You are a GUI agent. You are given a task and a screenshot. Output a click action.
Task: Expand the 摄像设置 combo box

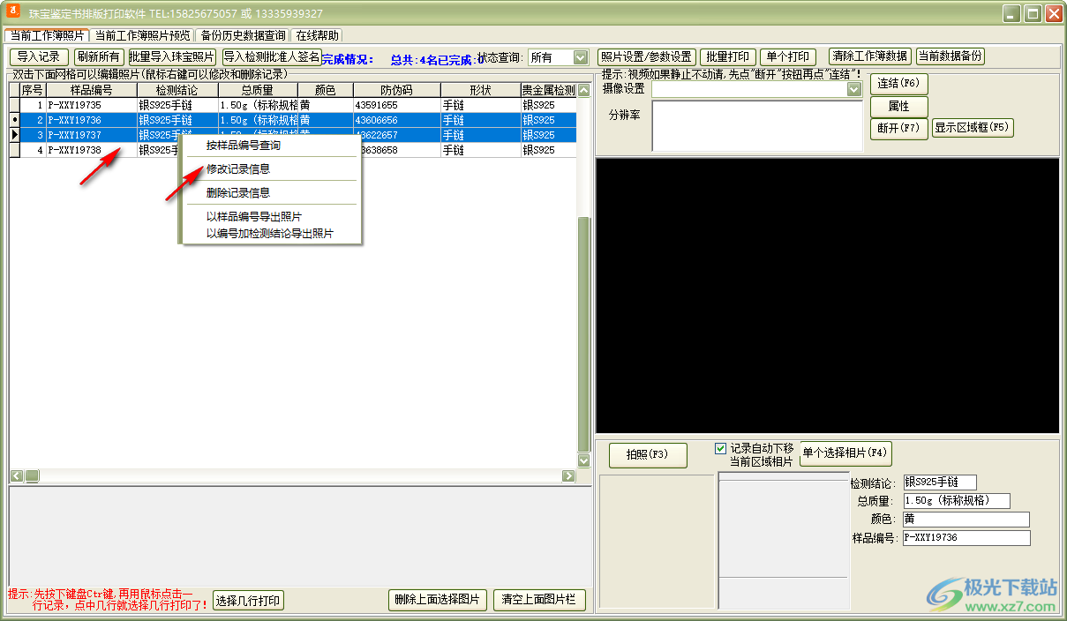click(x=853, y=89)
